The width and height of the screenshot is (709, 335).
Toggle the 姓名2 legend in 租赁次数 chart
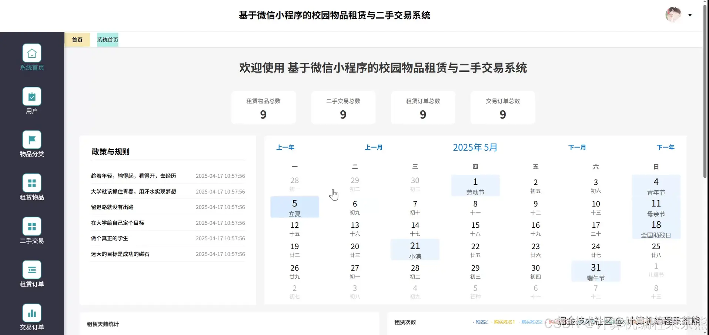(481, 322)
